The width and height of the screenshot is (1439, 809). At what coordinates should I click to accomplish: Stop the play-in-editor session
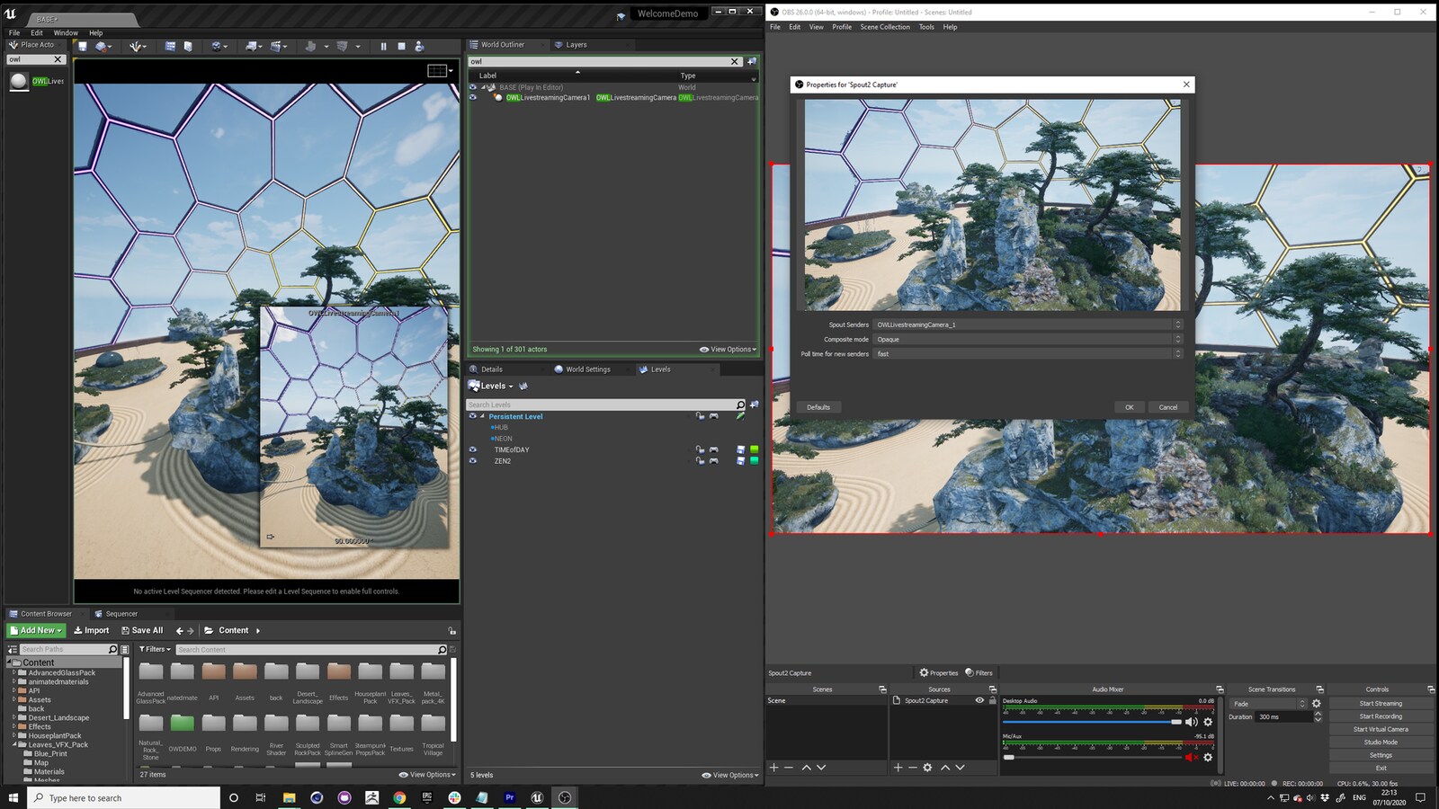pos(401,46)
